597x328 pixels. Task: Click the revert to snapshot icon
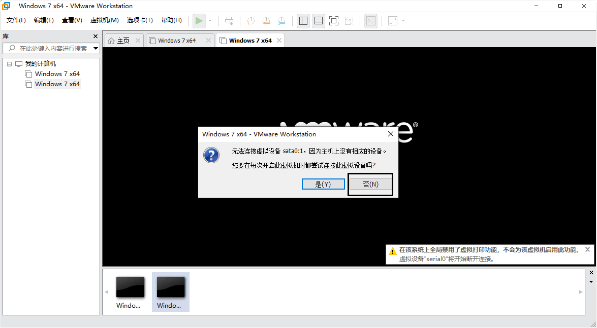tap(266, 21)
